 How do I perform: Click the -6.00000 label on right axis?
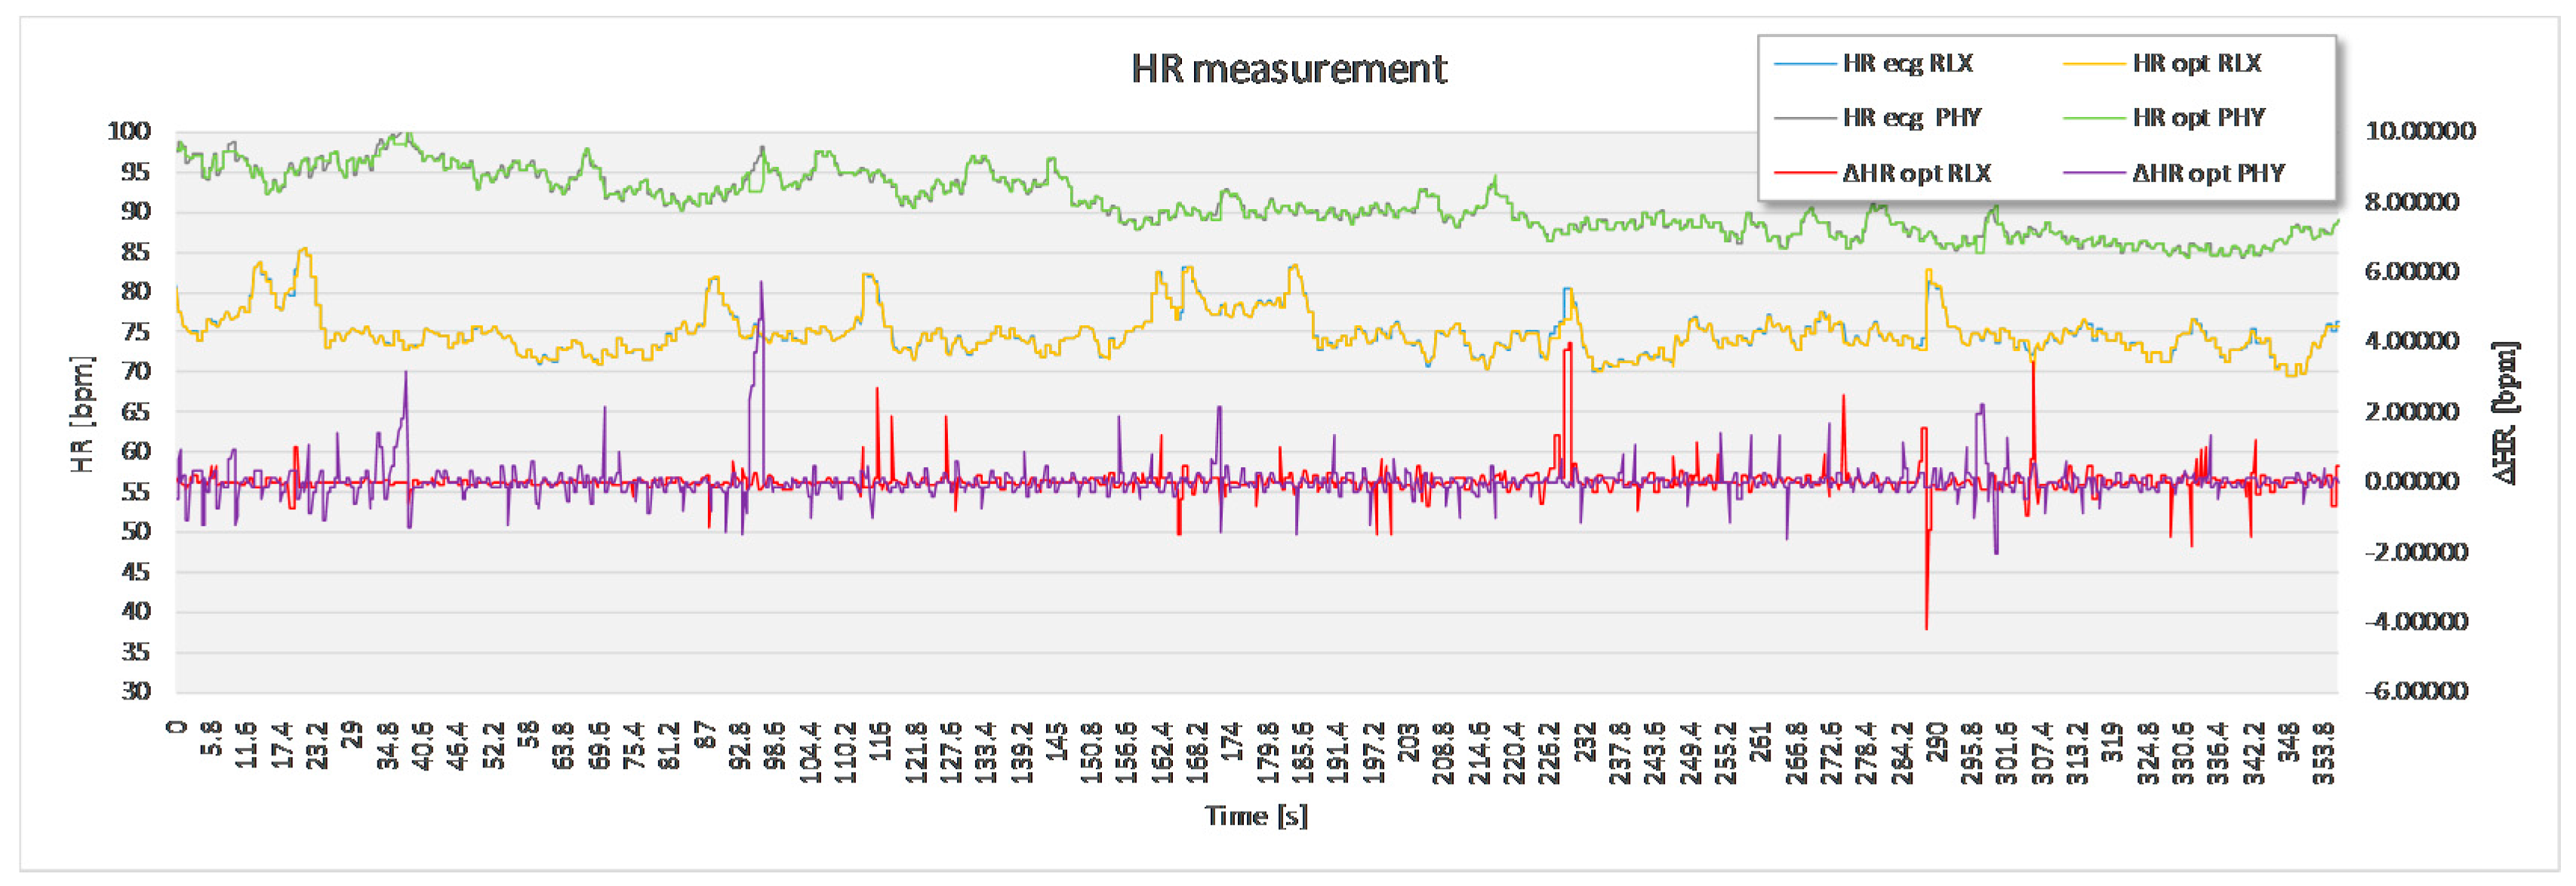point(2415,691)
